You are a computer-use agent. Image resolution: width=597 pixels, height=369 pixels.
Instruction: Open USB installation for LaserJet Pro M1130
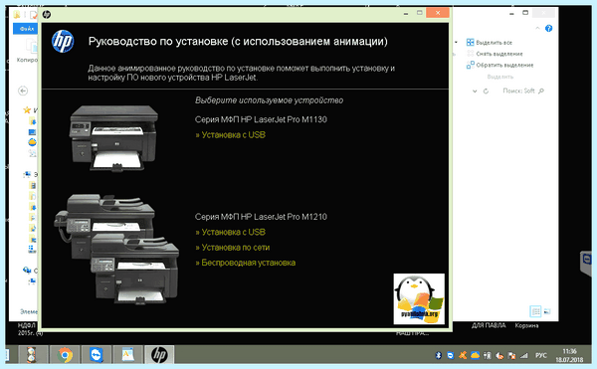(x=231, y=134)
